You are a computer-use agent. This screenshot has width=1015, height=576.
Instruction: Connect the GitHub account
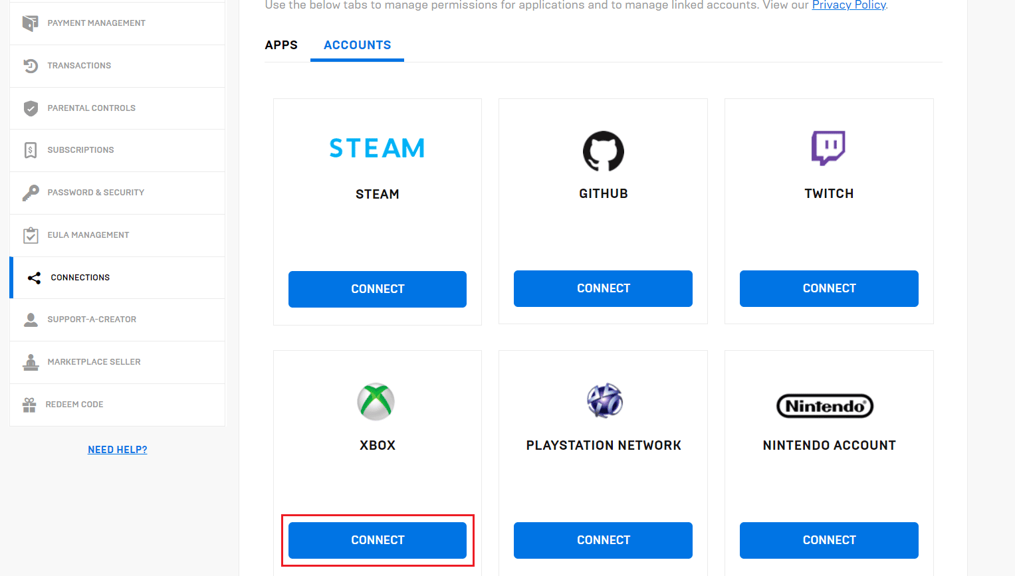pyautogui.click(x=604, y=288)
